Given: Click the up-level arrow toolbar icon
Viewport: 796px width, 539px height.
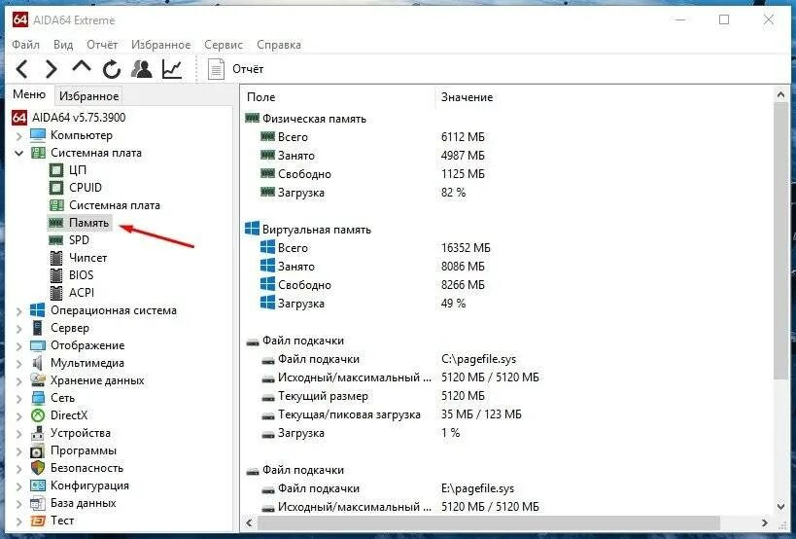Looking at the screenshot, I should click(x=82, y=66).
